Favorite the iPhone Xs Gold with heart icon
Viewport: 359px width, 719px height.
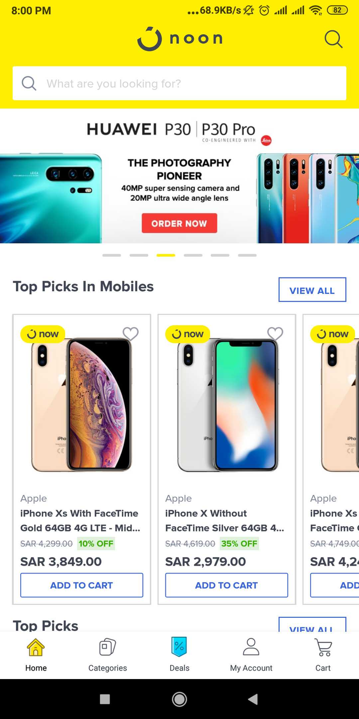click(x=130, y=333)
